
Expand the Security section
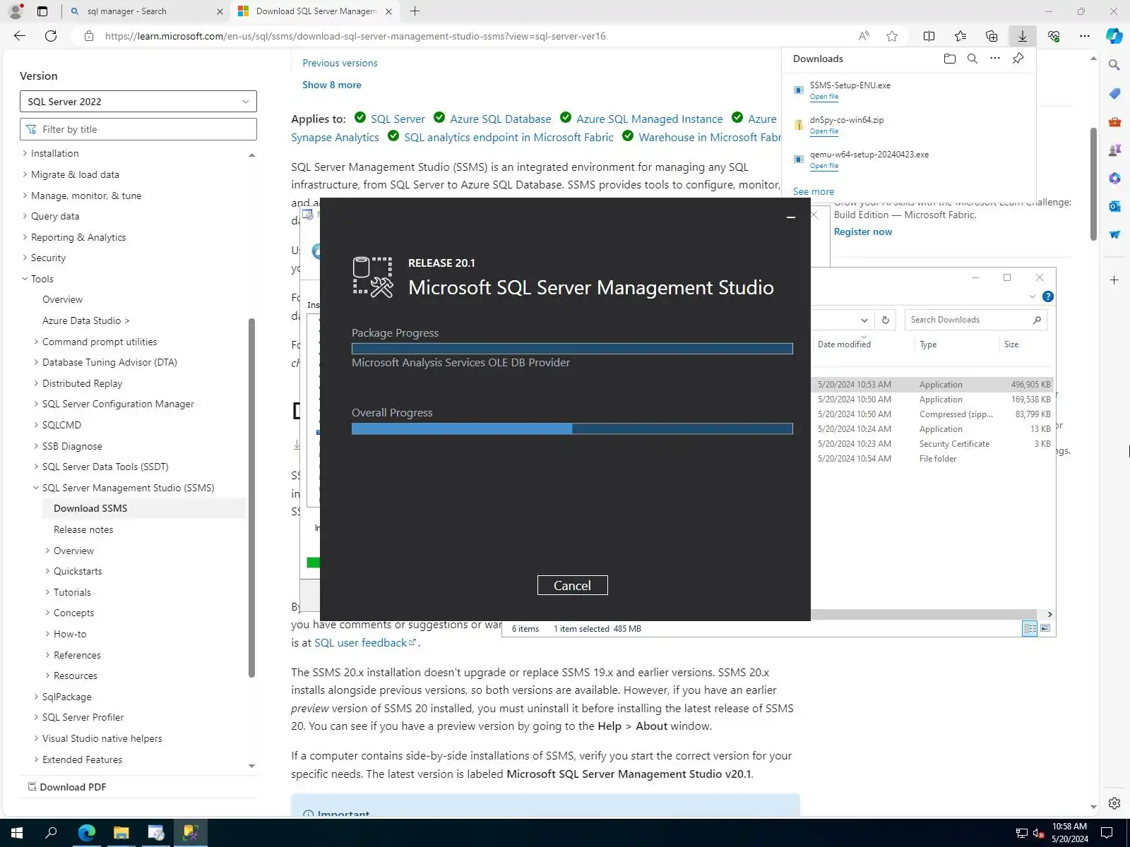pos(25,258)
